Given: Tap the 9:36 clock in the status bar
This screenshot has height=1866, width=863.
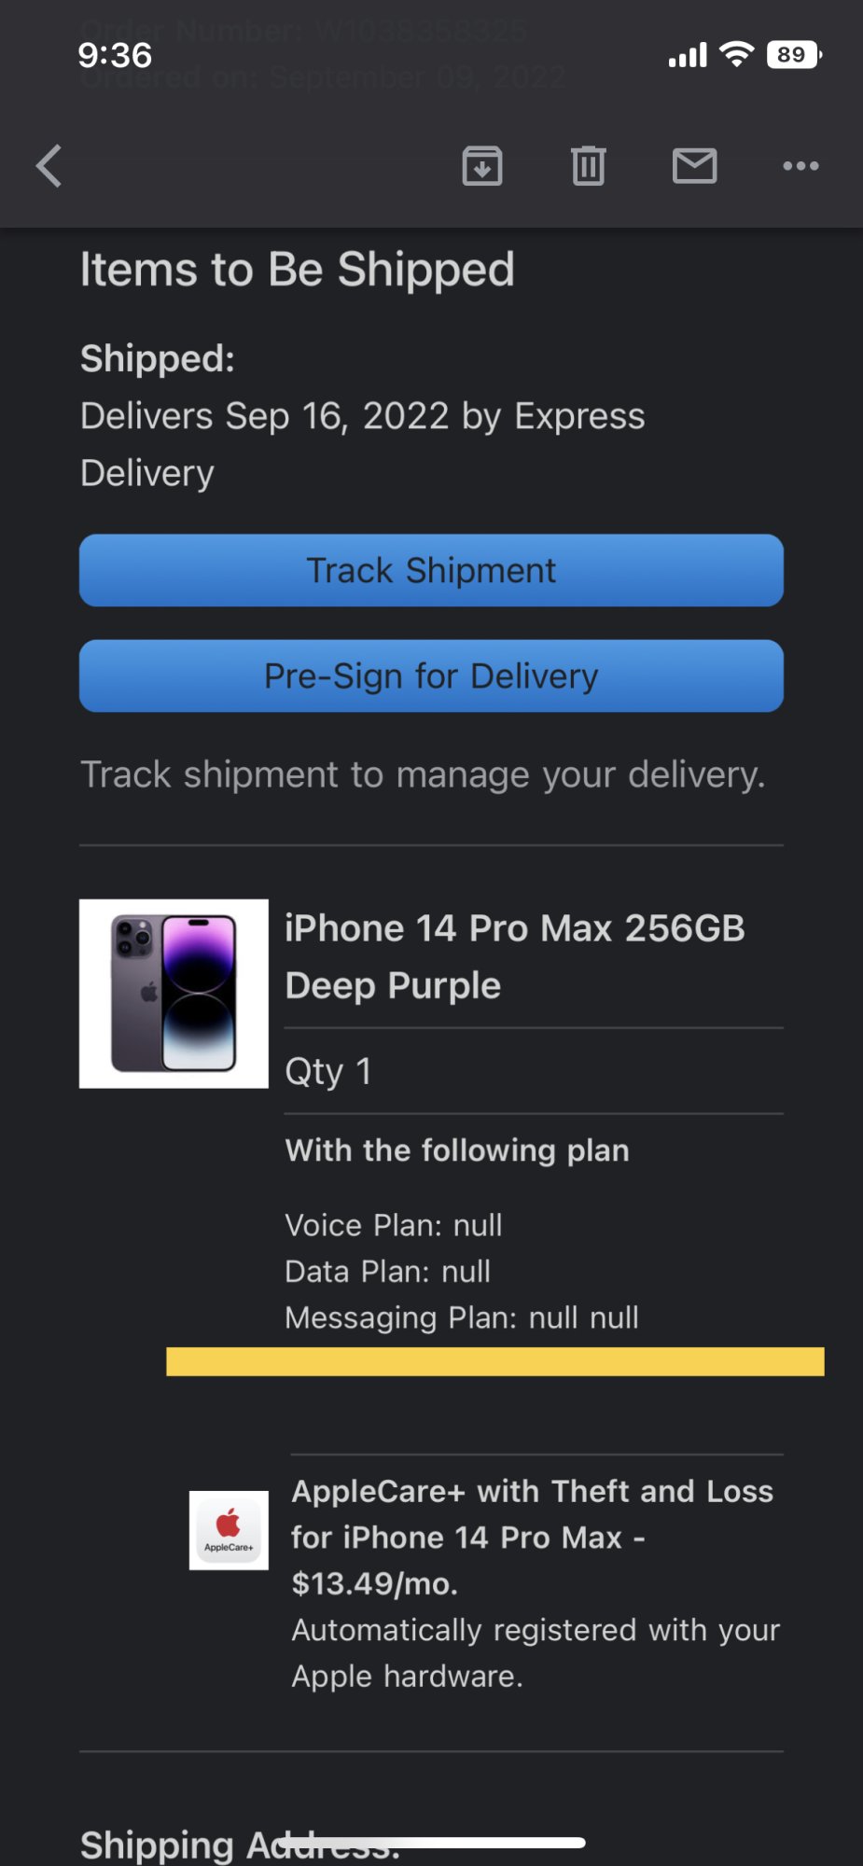Looking at the screenshot, I should [115, 55].
